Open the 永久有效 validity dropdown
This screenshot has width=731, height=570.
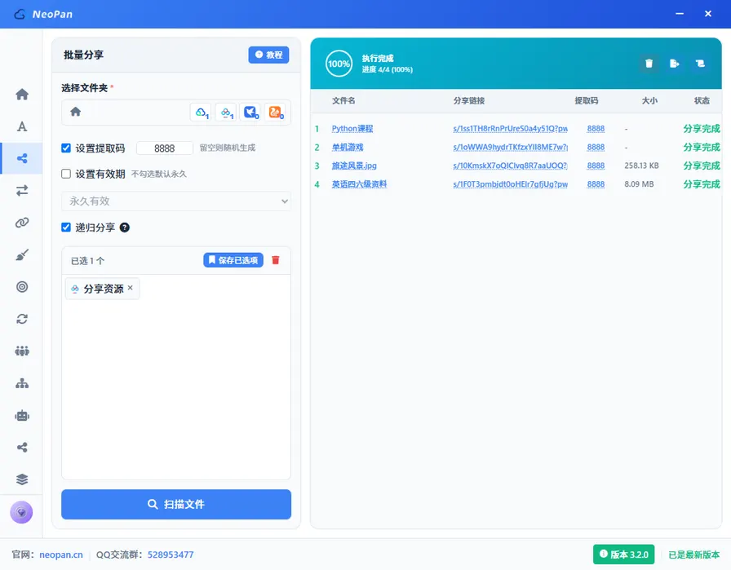pos(176,201)
